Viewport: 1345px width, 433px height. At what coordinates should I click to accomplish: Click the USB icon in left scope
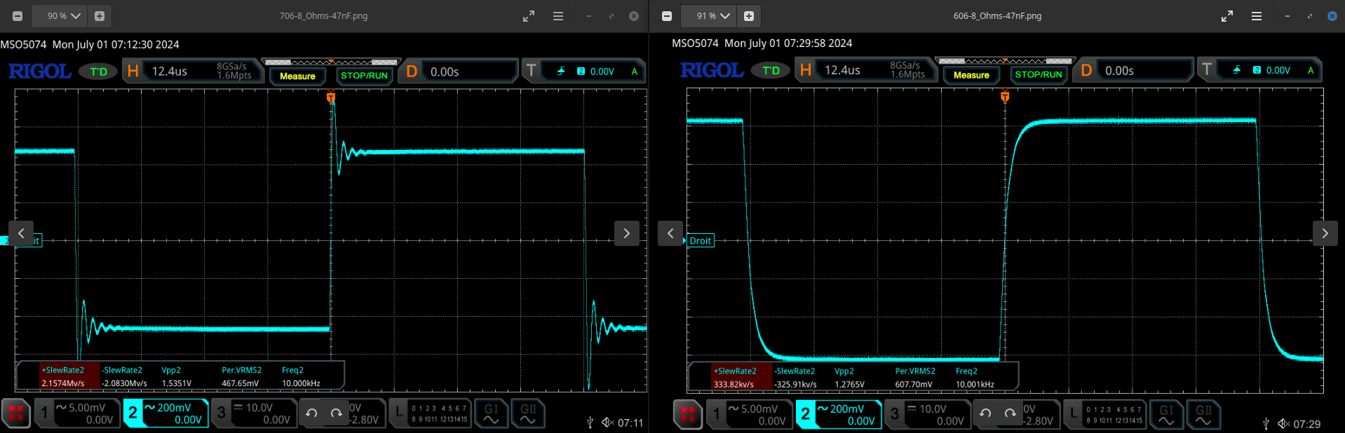pyautogui.click(x=590, y=422)
